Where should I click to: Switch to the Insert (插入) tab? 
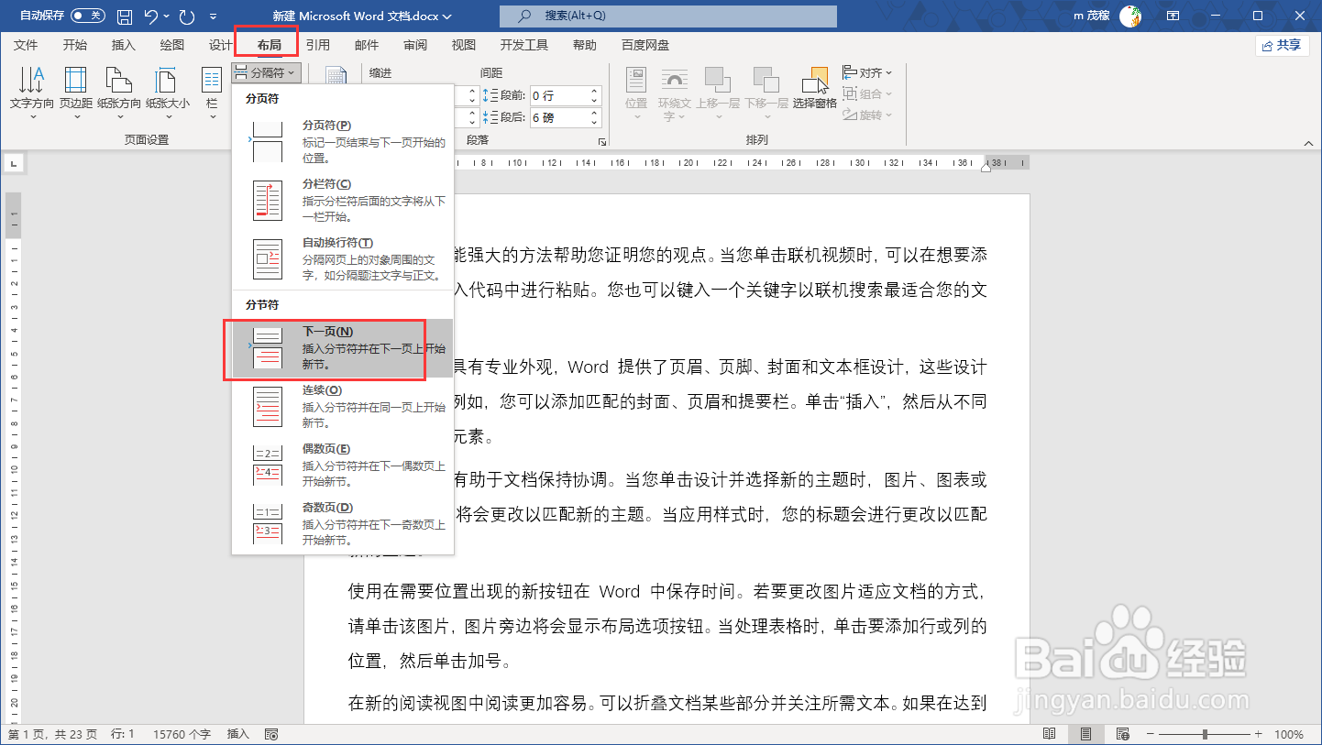(x=123, y=45)
